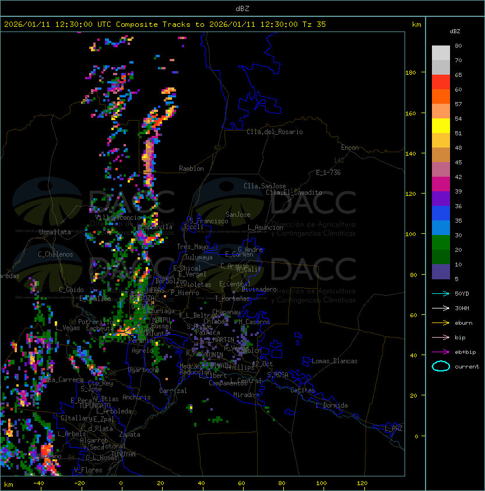Pick the red swatch below 65 dBZ

(441, 82)
